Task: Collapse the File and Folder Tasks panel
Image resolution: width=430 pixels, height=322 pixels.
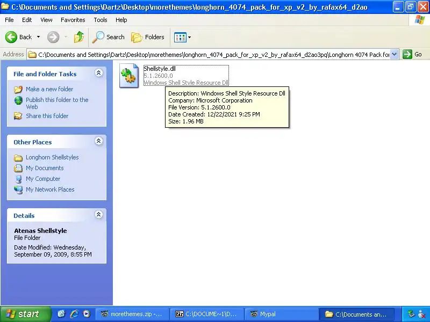Action: point(99,73)
